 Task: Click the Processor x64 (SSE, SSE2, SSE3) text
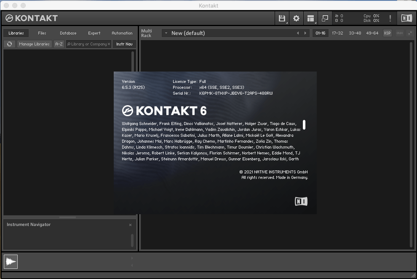208,88
